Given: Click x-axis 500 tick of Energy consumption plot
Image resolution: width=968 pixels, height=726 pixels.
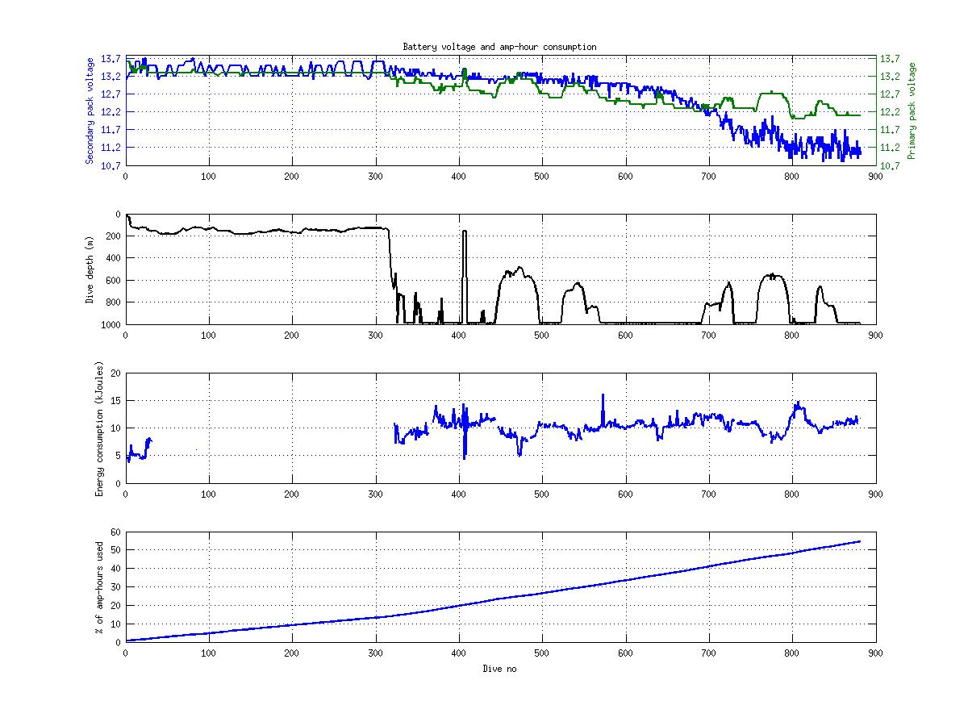Looking at the screenshot, I should point(542,493).
